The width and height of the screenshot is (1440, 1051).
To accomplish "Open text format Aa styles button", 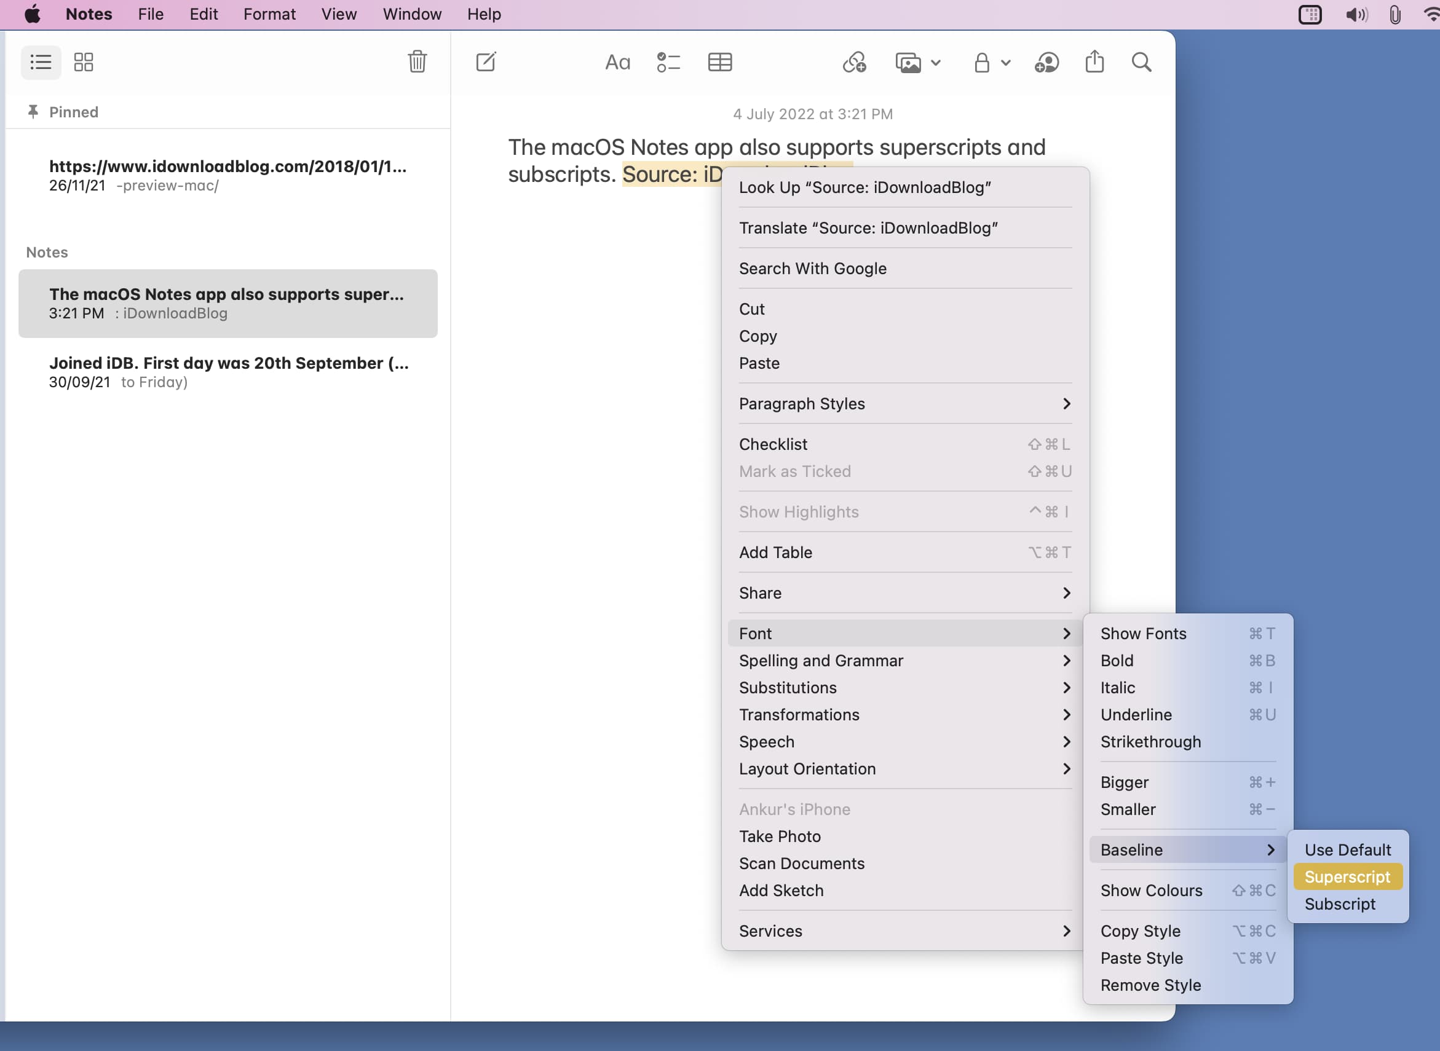I will pyautogui.click(x=617, y=62).
